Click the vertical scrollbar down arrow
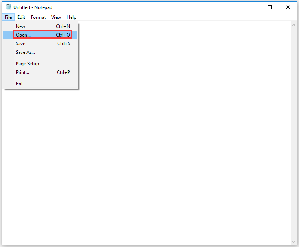This screenshot has height=247, width=299. pos(293,241)
